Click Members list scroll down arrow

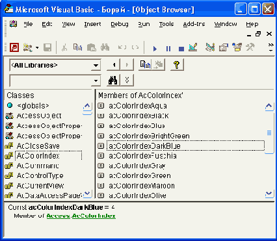[269, 194]
